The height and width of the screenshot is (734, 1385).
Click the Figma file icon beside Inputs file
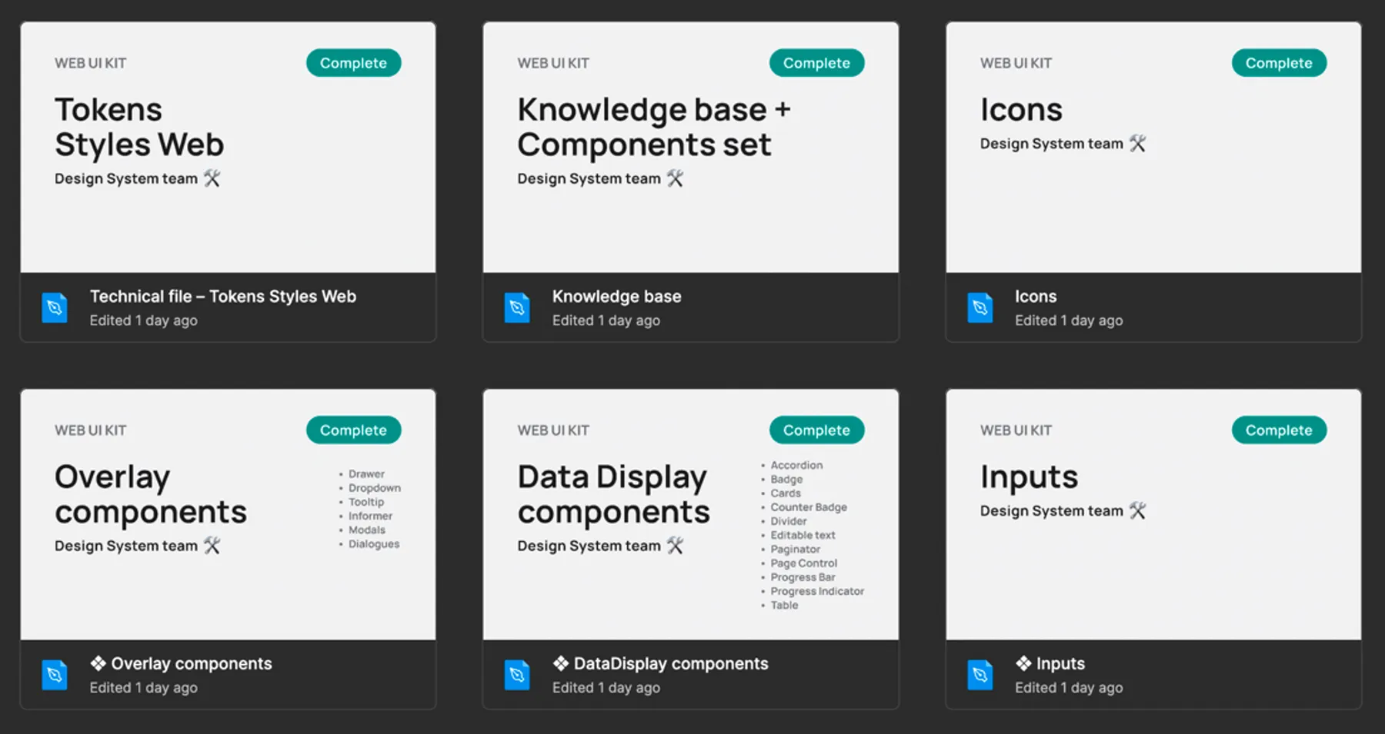[980, 675]
